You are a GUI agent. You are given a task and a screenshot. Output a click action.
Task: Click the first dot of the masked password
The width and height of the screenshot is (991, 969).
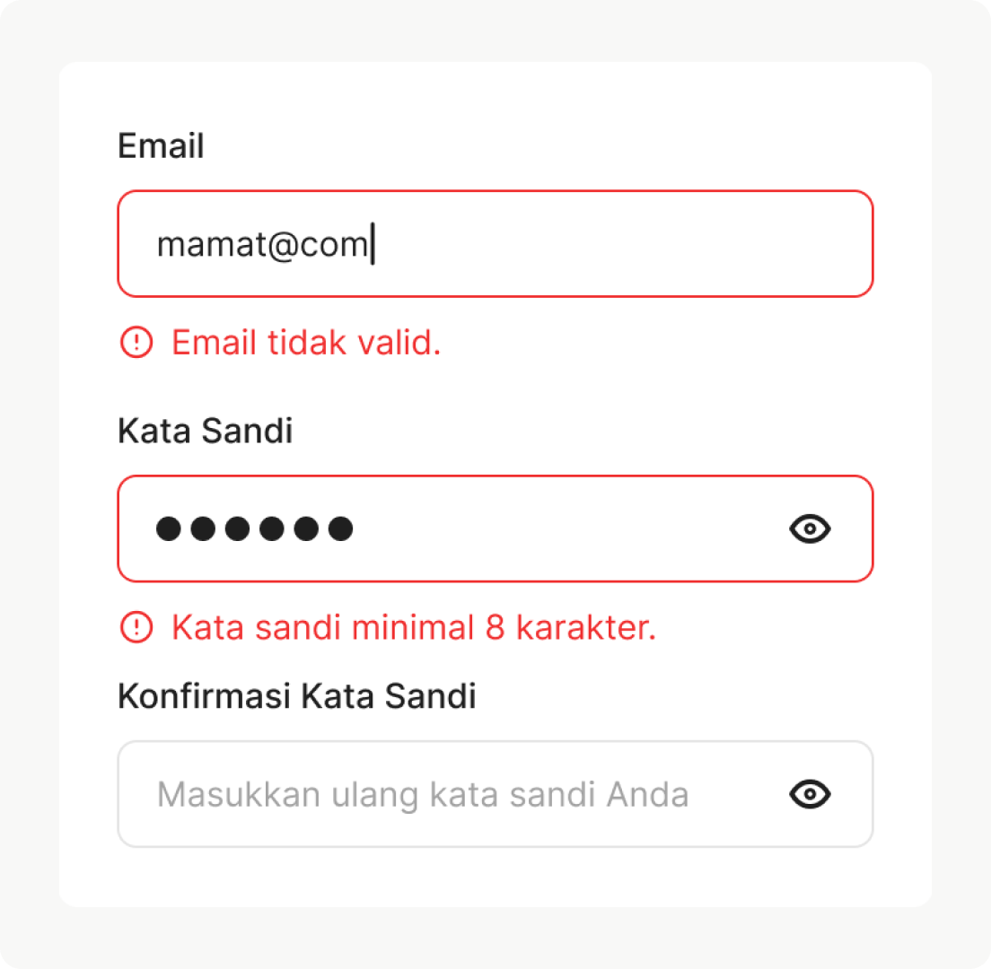point(168,529)
